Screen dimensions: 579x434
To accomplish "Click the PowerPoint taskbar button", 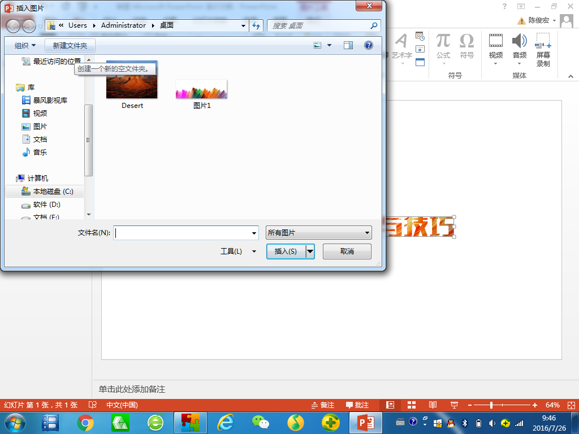I will [366, 423].
